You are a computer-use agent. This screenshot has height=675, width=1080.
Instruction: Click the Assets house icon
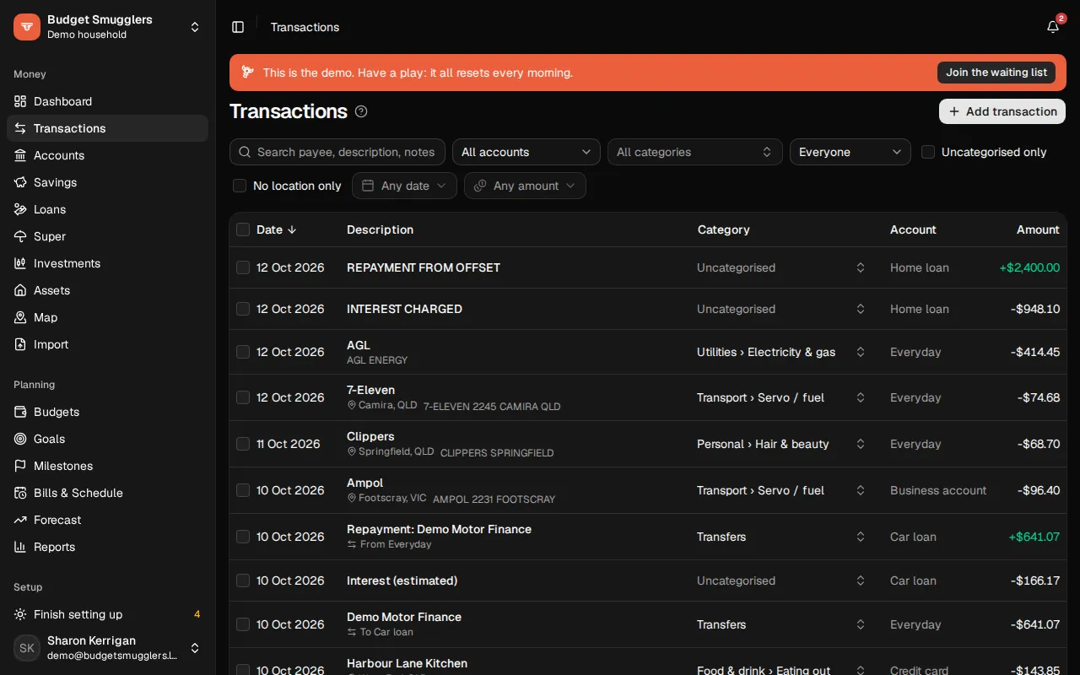pos(20,290)
